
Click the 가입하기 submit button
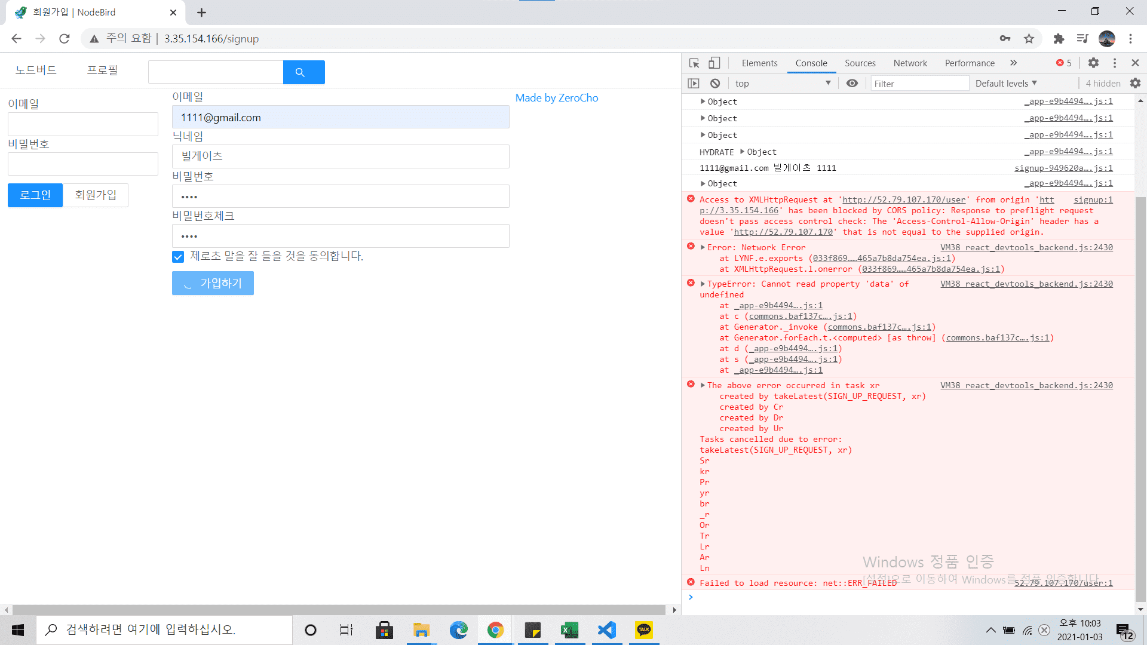(213, 283)
